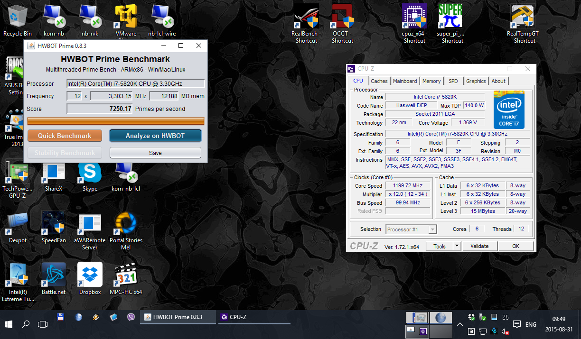Click the ENG language indicator
The width and height of the screenshot is (581, 339).
point(531,325)
